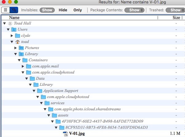185x137 pixels.
Task: Click the Toad Hall disk icon
Action: (x=10, y=23)
